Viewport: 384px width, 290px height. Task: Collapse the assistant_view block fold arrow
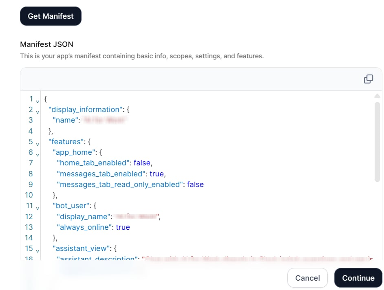click(38, 251)
